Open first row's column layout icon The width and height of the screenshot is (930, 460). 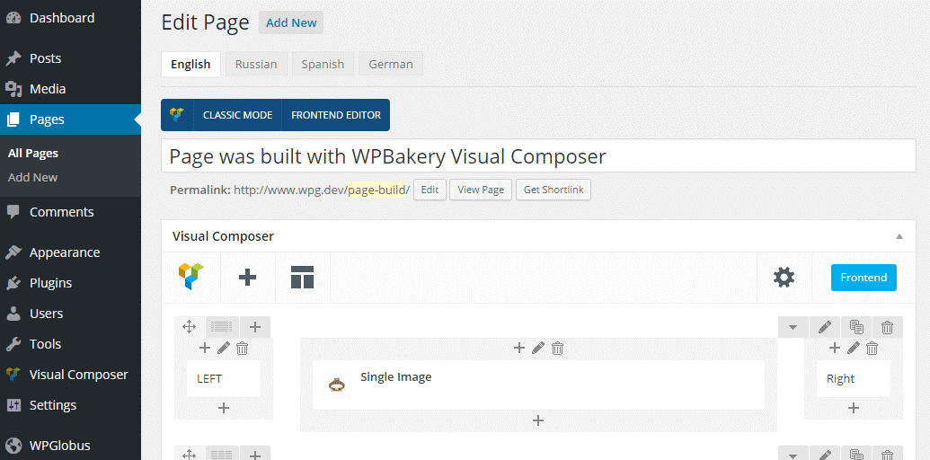point(223,327)
